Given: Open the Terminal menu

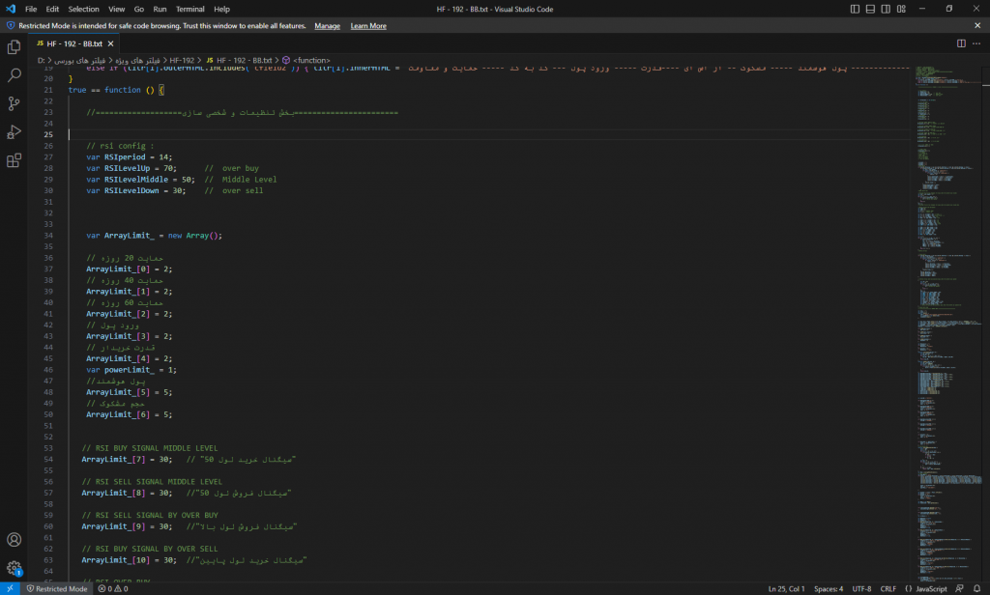Looking at the screenshot, I should (x=189, y=9).
